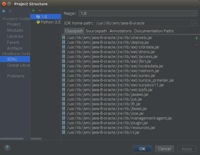Click jar icon beside plugin.jar

tap(64, 123)
